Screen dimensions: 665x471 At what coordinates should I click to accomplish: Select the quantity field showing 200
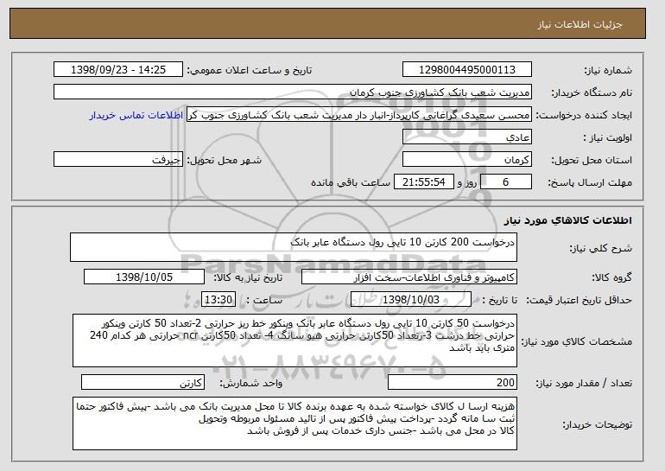(x=453, y=382)
